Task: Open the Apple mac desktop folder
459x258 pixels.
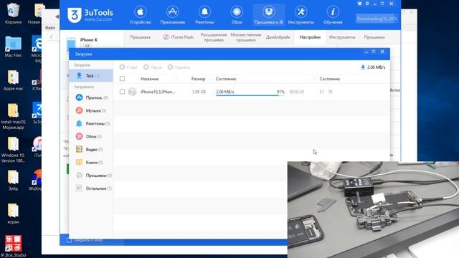Action: 13,80
